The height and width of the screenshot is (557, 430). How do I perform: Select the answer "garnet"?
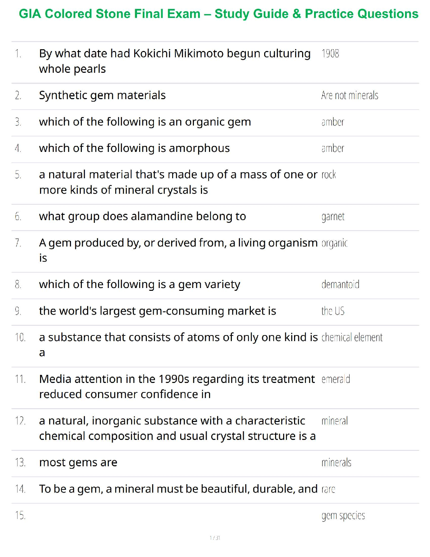(333, 216)
